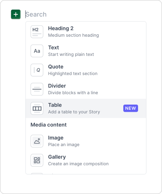Choose the Text block option

[x=86, y=51]
